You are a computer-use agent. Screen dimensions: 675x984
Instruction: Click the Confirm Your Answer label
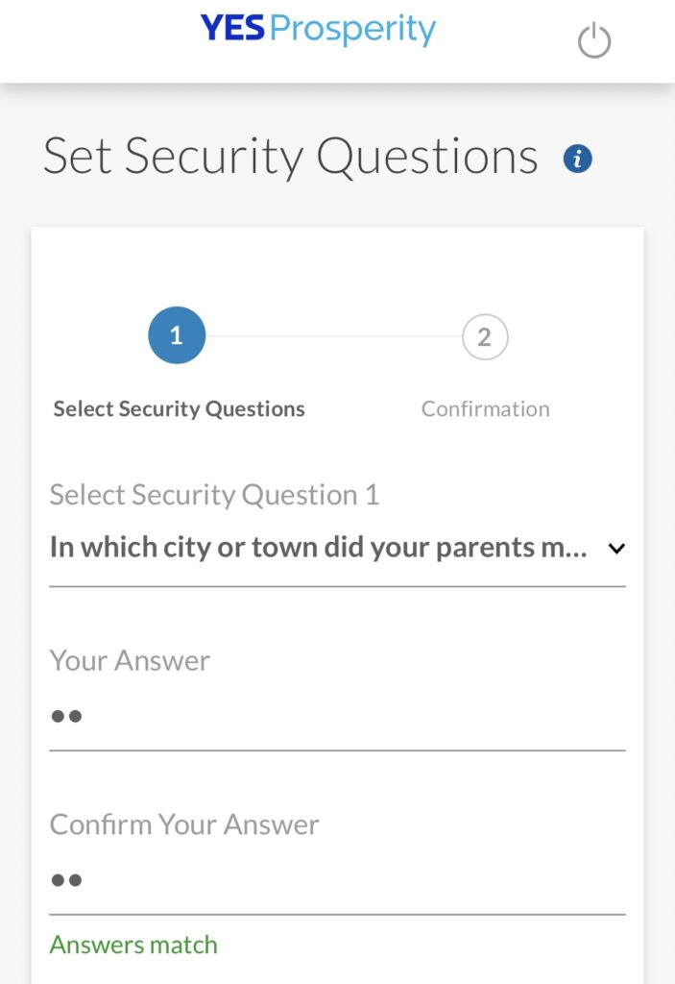click(x=184, y=824)
